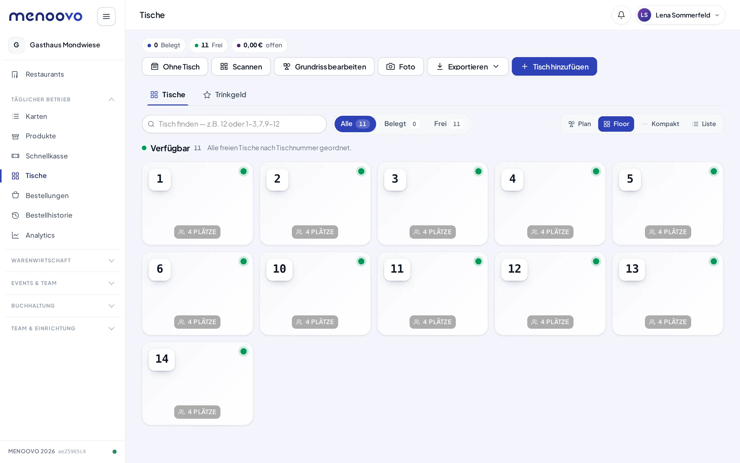Image resolution: width=740 pixels, height=463 pixels.
Task: Switch to the Trinkgeld tab
Action: [x=225, y=95]
